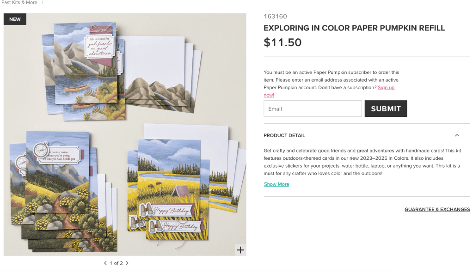Viewport: 473px width, 272px height.
Task: Advance to the next product image arrow
Action: tap(127, 263)
